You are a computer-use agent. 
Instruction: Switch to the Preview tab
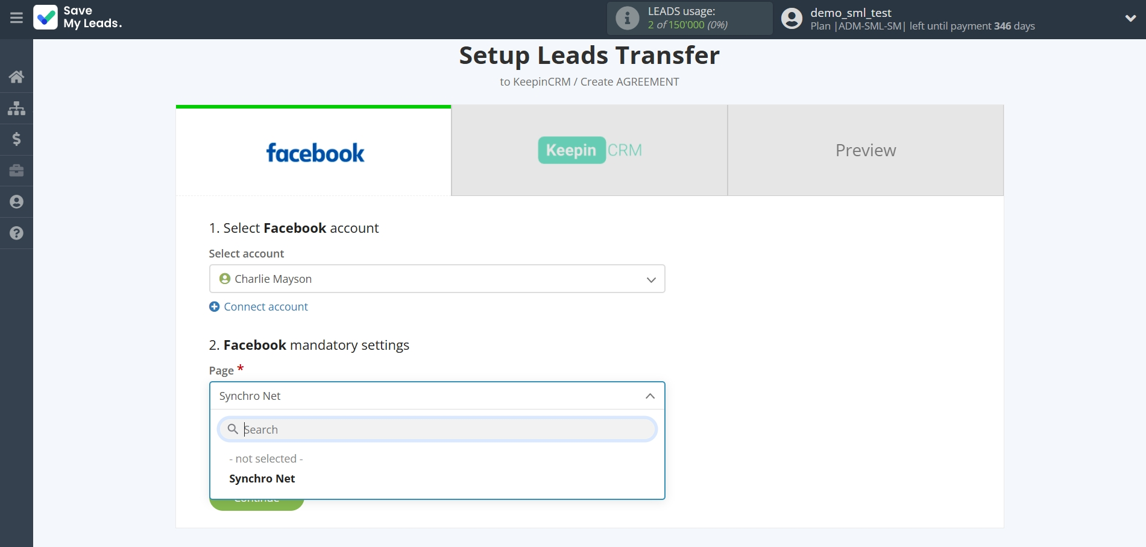coord(865,150)
